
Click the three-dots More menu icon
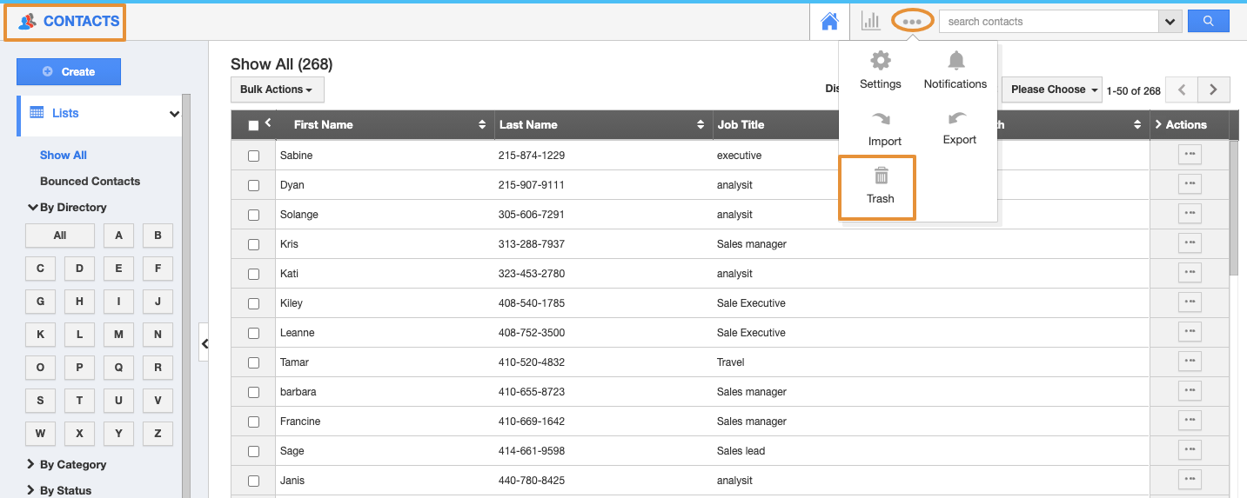click(x=912, y=21)
